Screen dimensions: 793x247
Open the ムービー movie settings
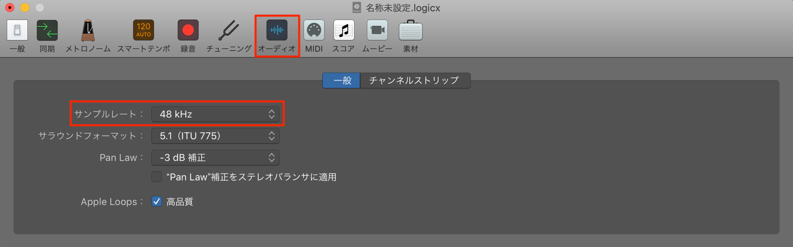tap(377, 31)
